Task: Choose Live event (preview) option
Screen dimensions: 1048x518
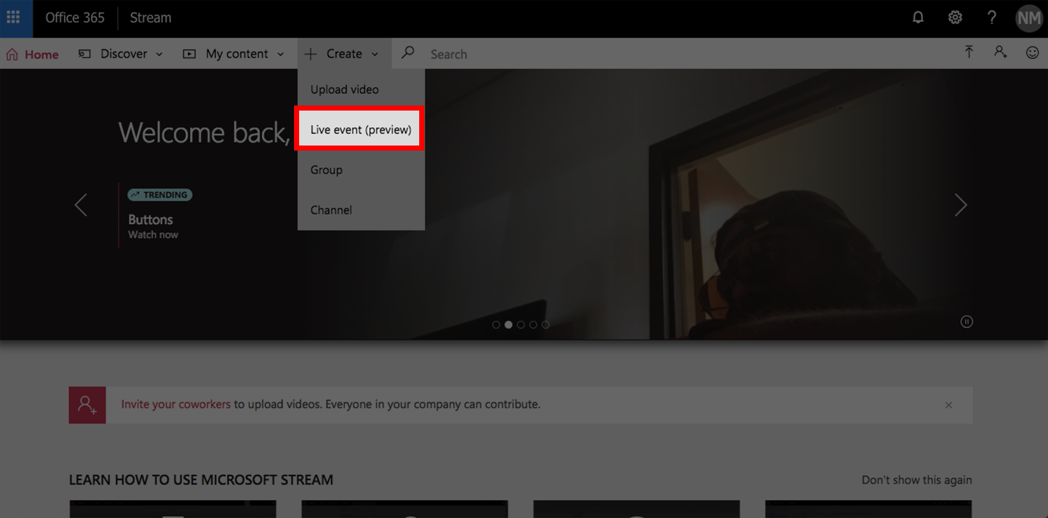Action: 361,129
